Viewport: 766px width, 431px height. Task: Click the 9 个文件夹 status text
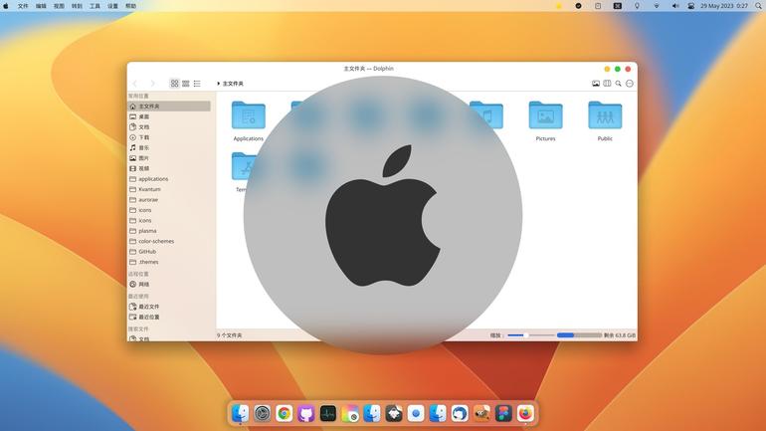(x=230, y=335)
